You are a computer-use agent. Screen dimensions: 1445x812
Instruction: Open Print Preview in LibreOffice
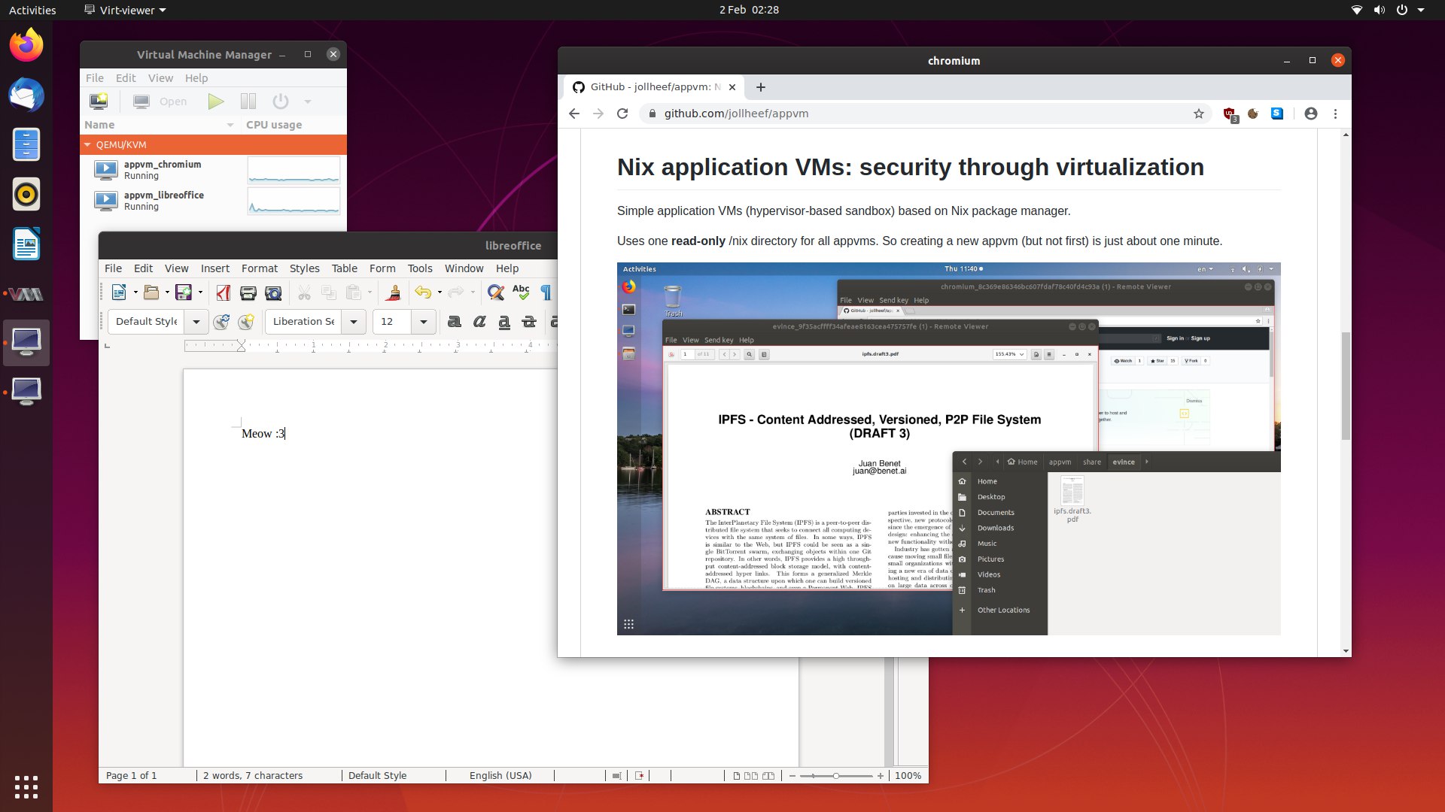pos(273,292)
